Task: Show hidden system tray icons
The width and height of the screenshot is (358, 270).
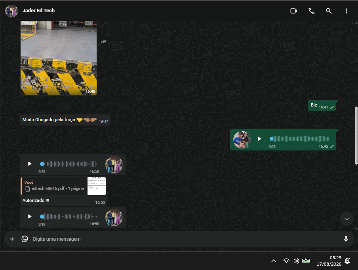Action: 274,261
